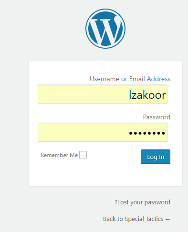Focus the Password input field
This screenshot has width=188, height=232.
(x=103, y=132)
